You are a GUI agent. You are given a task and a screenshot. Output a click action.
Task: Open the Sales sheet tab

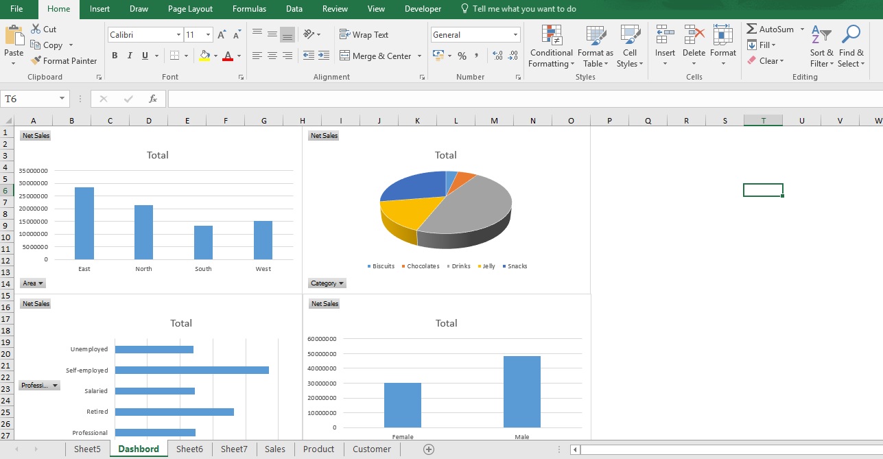(275, 449)
